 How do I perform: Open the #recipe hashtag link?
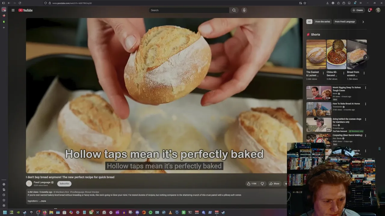95,192
